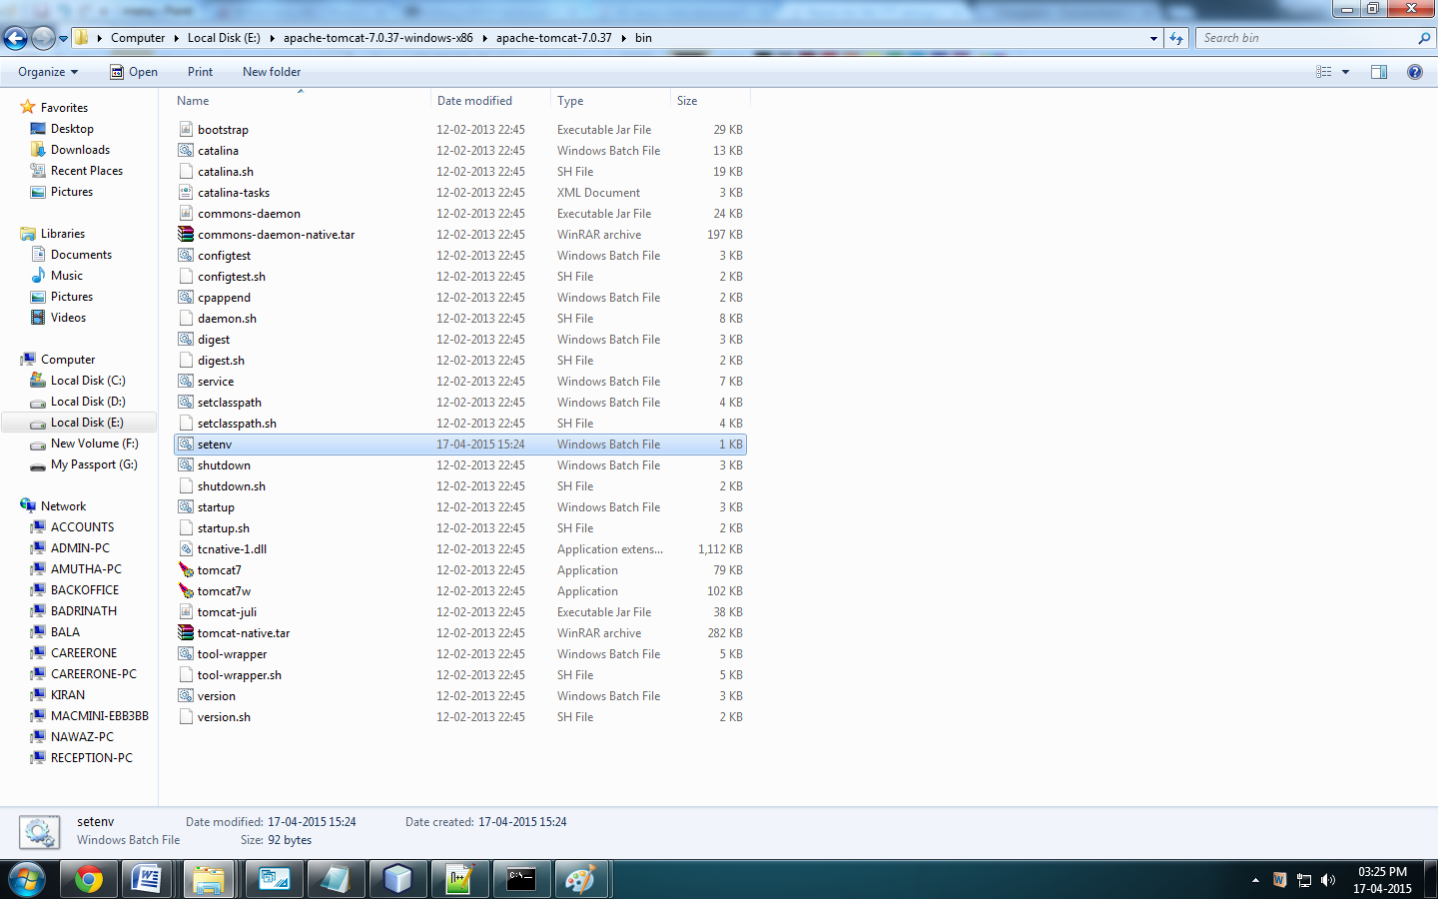Open Documents library
The width and height of the screenshot is (1438, 899).
(81, 255)
